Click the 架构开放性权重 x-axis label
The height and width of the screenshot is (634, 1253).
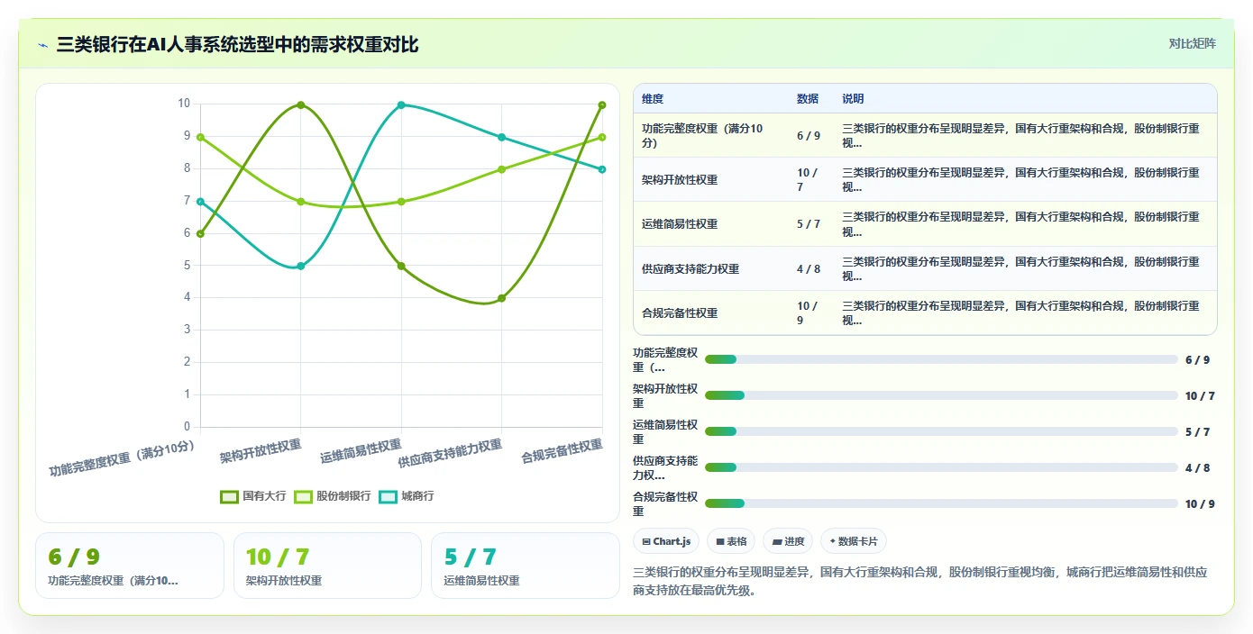click(x=261, y=452)
